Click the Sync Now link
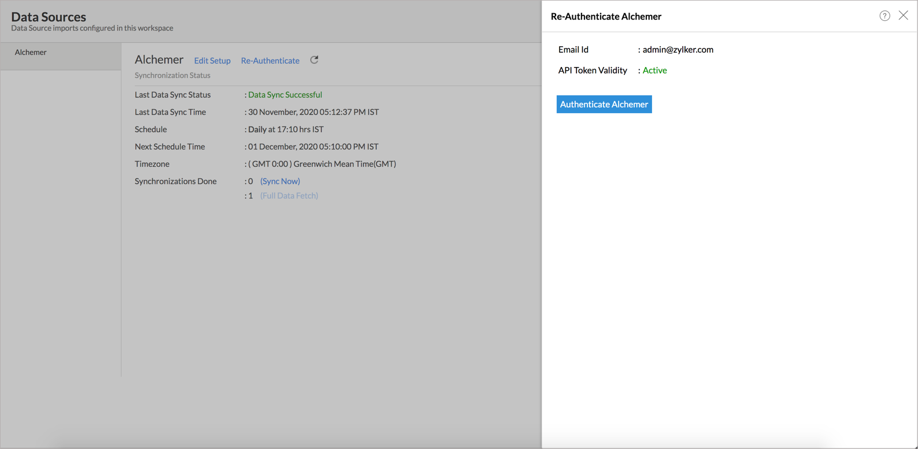Image resolution: width=918 pixels, height=449 pixels. pos(280,181)
